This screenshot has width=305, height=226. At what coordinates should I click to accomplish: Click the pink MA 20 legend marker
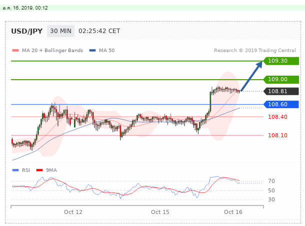coord(14,51)
